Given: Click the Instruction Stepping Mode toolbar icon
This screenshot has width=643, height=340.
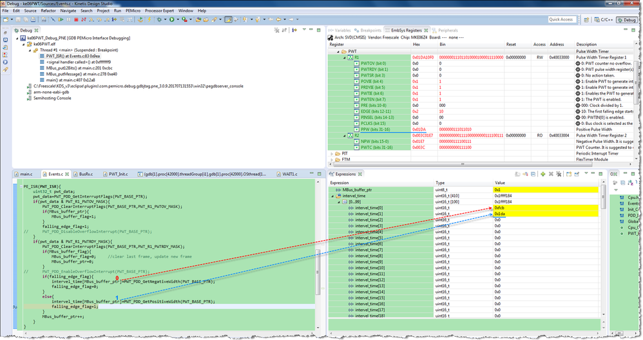Looking at the screenshot, I should pyautogui.click(x=114, y=19).
